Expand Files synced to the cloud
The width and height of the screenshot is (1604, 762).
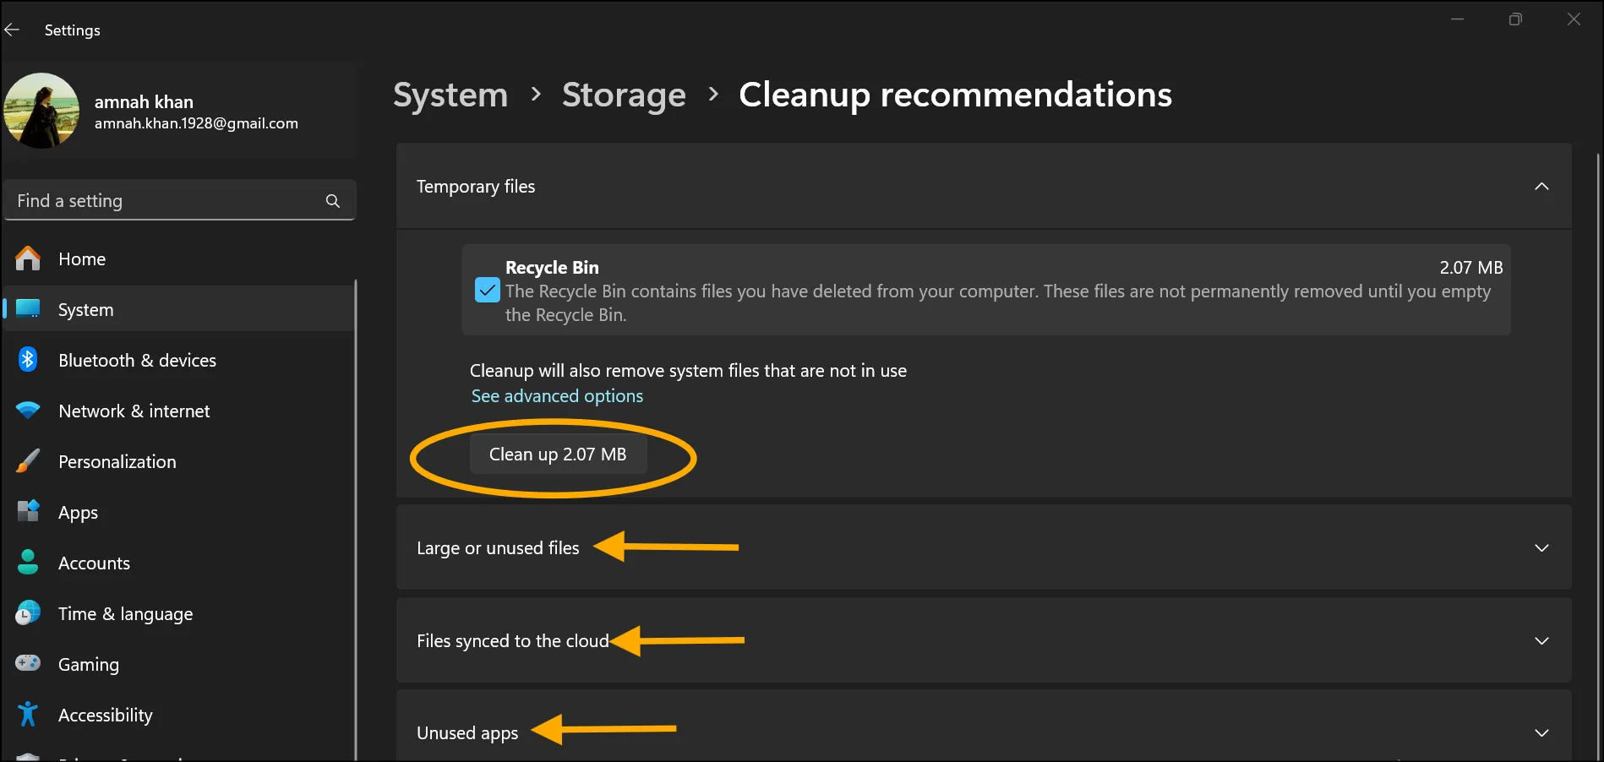click(x=1541, y=640)
